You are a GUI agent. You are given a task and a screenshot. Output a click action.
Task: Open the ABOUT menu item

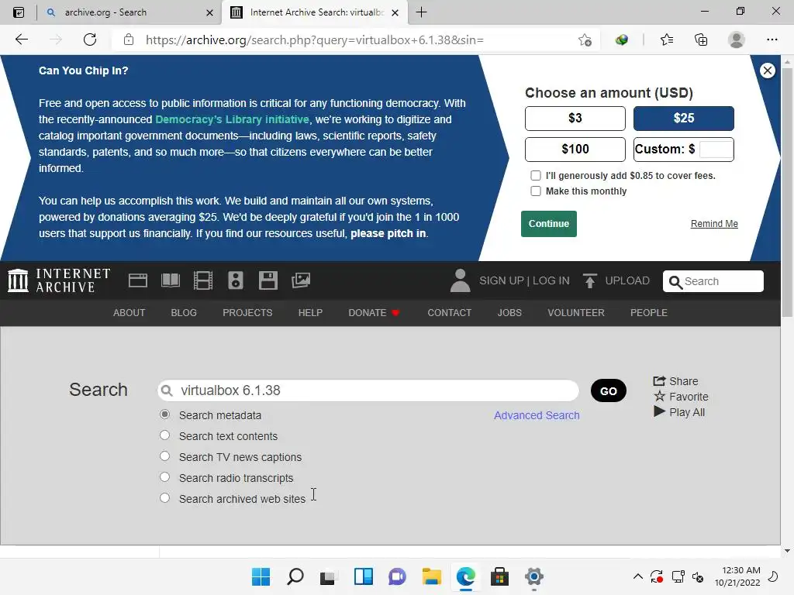(x=129, y=313)
